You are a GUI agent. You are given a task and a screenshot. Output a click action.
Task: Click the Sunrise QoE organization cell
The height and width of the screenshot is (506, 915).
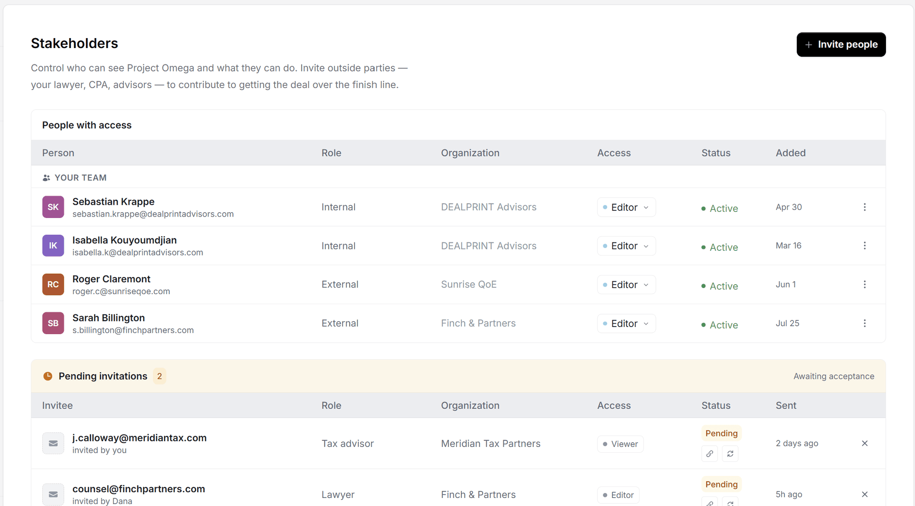click(468, 285)
